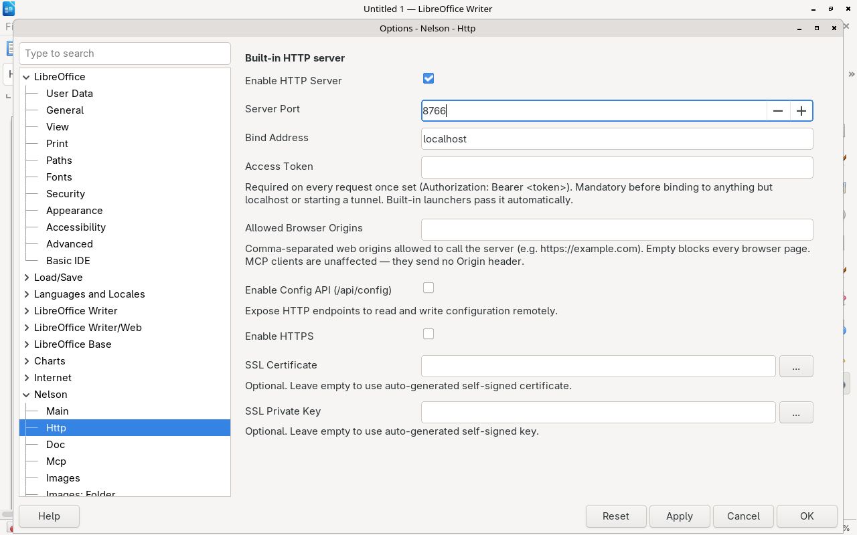
Task: Open the Fonts options page
Action: pyautogui.click(x=59, y=177)
